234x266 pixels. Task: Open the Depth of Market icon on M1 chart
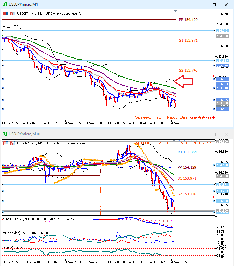point(13,13)
